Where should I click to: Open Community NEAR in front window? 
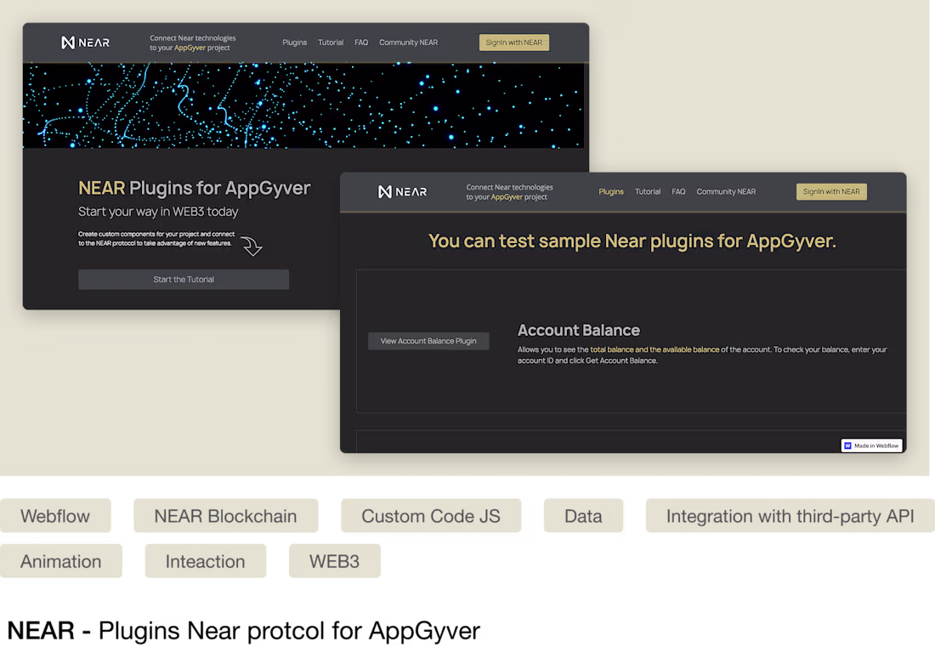click(726, 191)
